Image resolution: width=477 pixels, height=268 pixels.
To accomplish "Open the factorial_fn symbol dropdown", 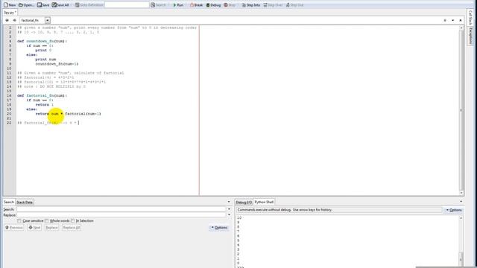I will [x=48, y=20].
